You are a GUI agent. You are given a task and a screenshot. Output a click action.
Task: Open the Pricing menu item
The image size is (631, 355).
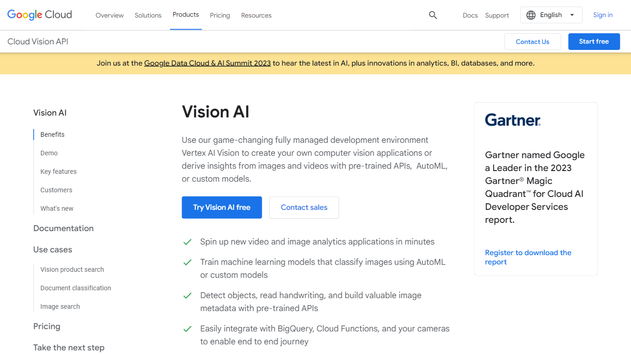[x=220, y=15]
